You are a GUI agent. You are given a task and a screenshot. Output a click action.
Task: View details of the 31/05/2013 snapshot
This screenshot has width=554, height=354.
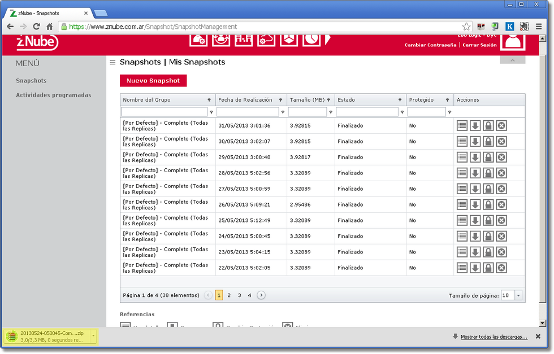pos(462,125)
